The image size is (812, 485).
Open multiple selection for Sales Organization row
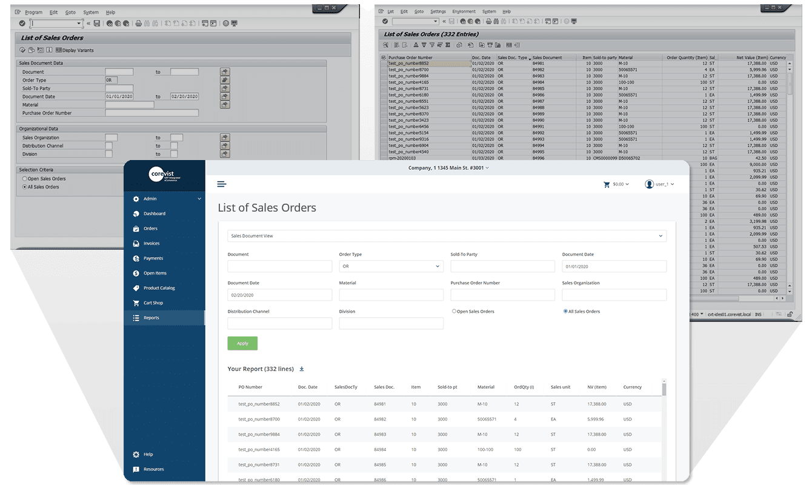225,138
